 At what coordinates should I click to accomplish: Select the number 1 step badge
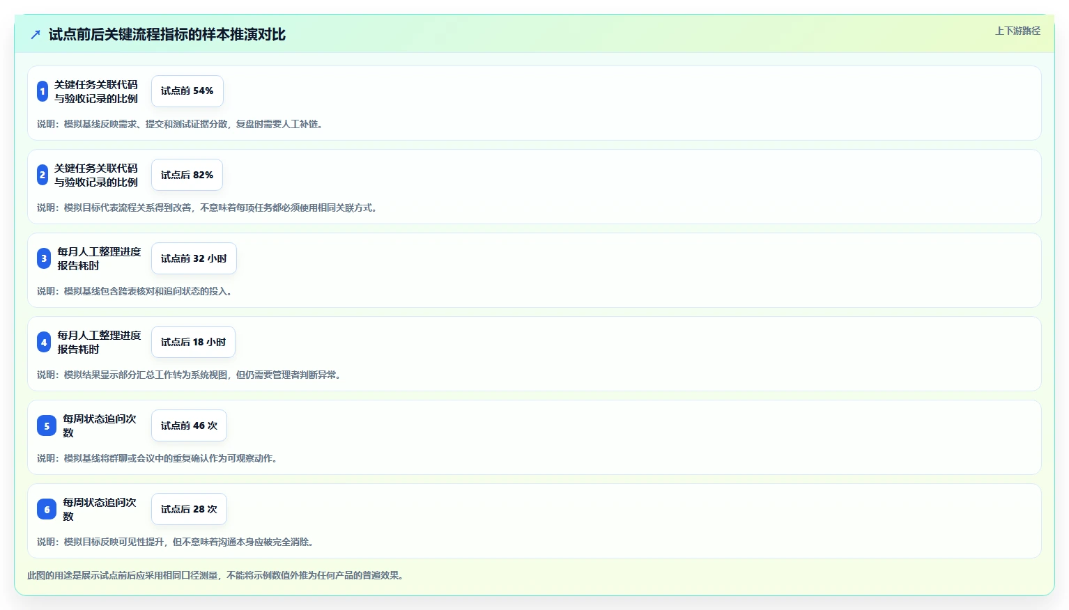click(x=43, y=91)
